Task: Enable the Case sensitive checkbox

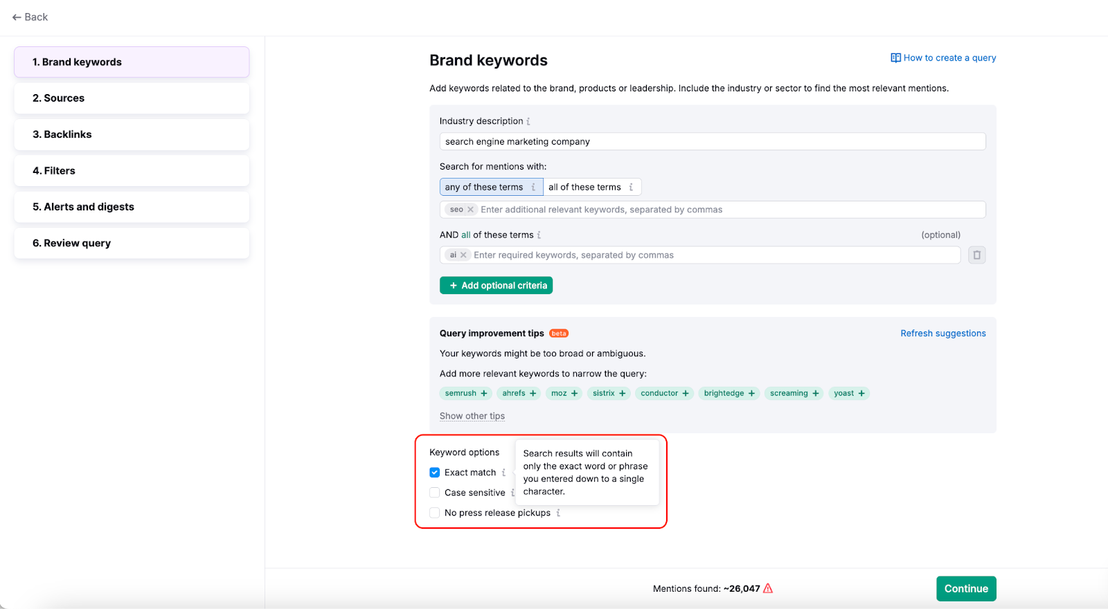Action: coord(435,493)
